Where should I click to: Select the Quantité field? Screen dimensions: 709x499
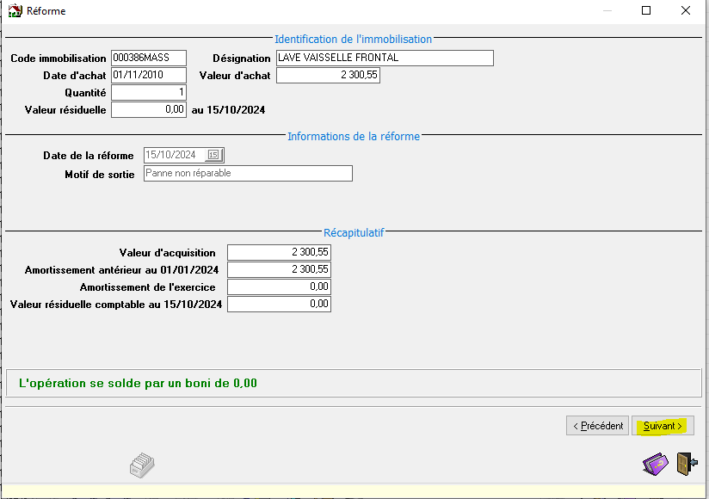(x=148, y=92)
